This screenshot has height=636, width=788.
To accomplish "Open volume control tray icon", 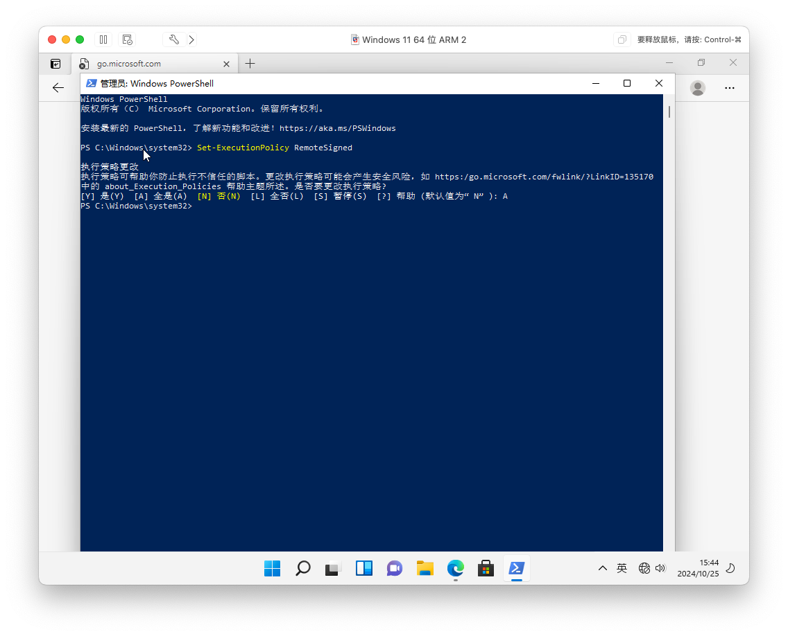I will [x=660, y=568].
